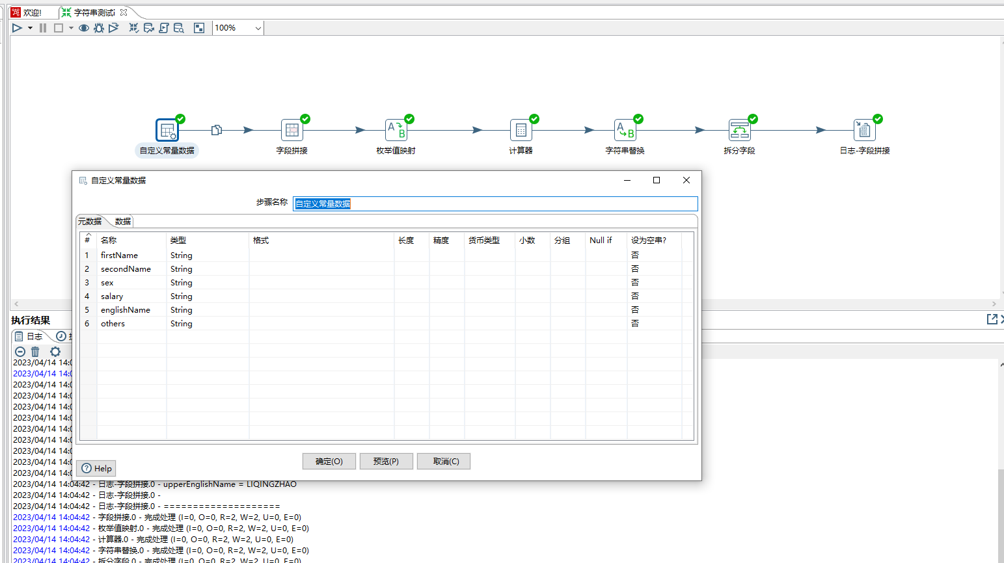Click the Preview eye icon in toolbar
This screenshot has height=563, width=1004.
point(84,28)
